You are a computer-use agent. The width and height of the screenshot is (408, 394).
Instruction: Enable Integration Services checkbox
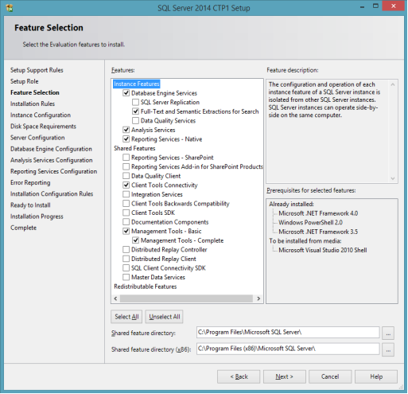(126, 194)
